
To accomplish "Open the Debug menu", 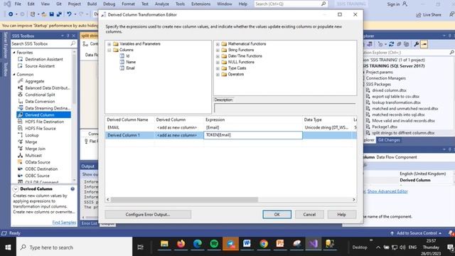I will (x=109, y=4).
